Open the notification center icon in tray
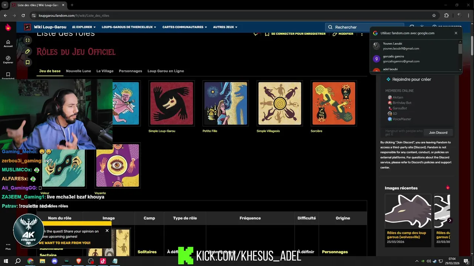Image resolution: width=474 pixels, height=266 pixels. [x=465, y=261]
